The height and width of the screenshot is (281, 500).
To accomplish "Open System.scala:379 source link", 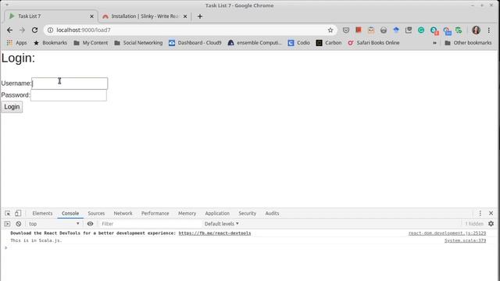I will (x=466, y=240).
